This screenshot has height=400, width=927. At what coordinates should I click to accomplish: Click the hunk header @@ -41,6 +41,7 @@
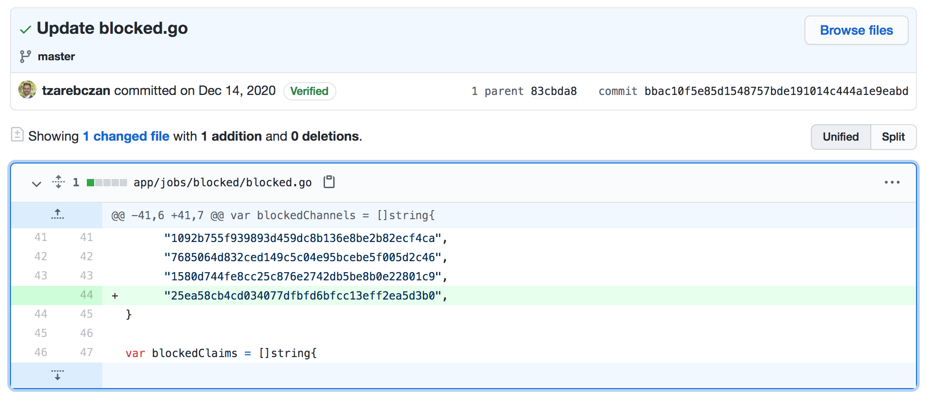click(x=273, y=215)
